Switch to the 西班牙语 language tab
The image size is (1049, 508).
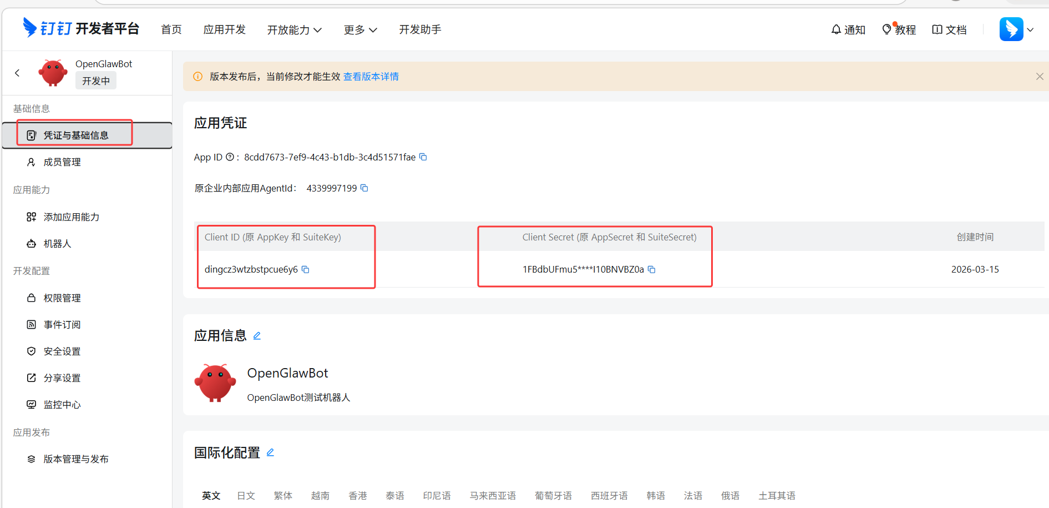tap(609, 496)
